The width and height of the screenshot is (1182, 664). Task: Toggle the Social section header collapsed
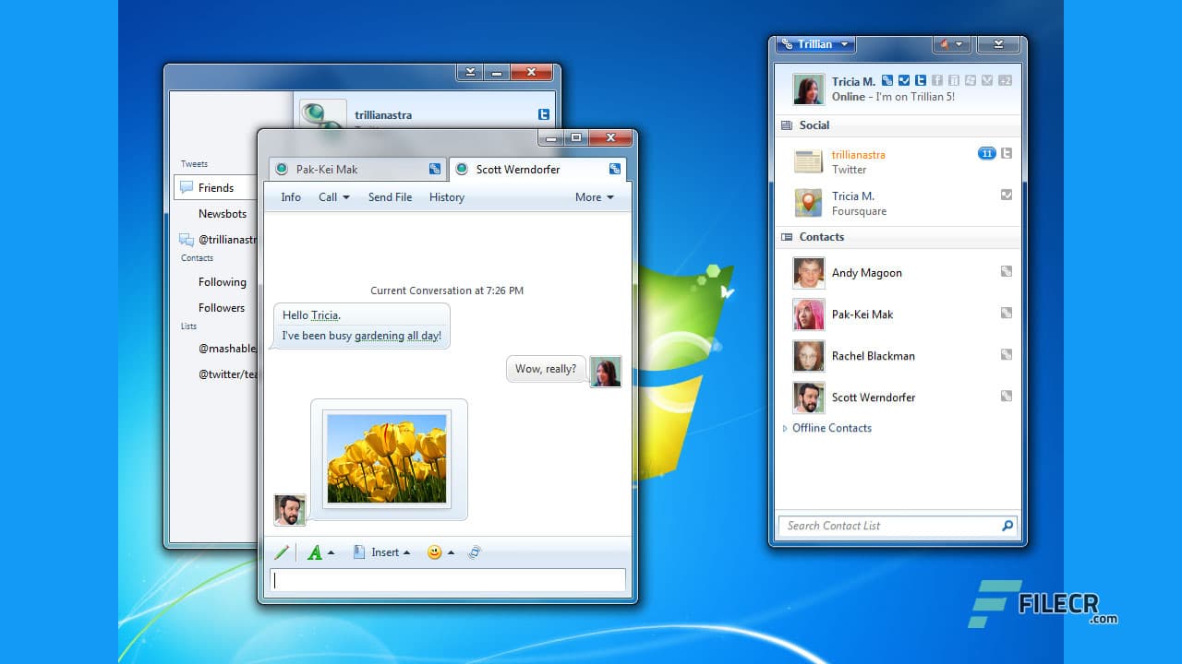(x=815, y=125)
